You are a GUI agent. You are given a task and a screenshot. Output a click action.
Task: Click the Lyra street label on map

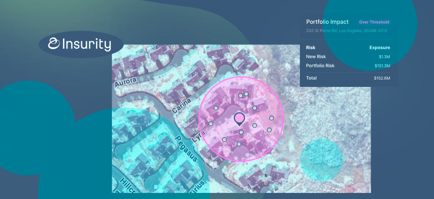pos(198,136)
